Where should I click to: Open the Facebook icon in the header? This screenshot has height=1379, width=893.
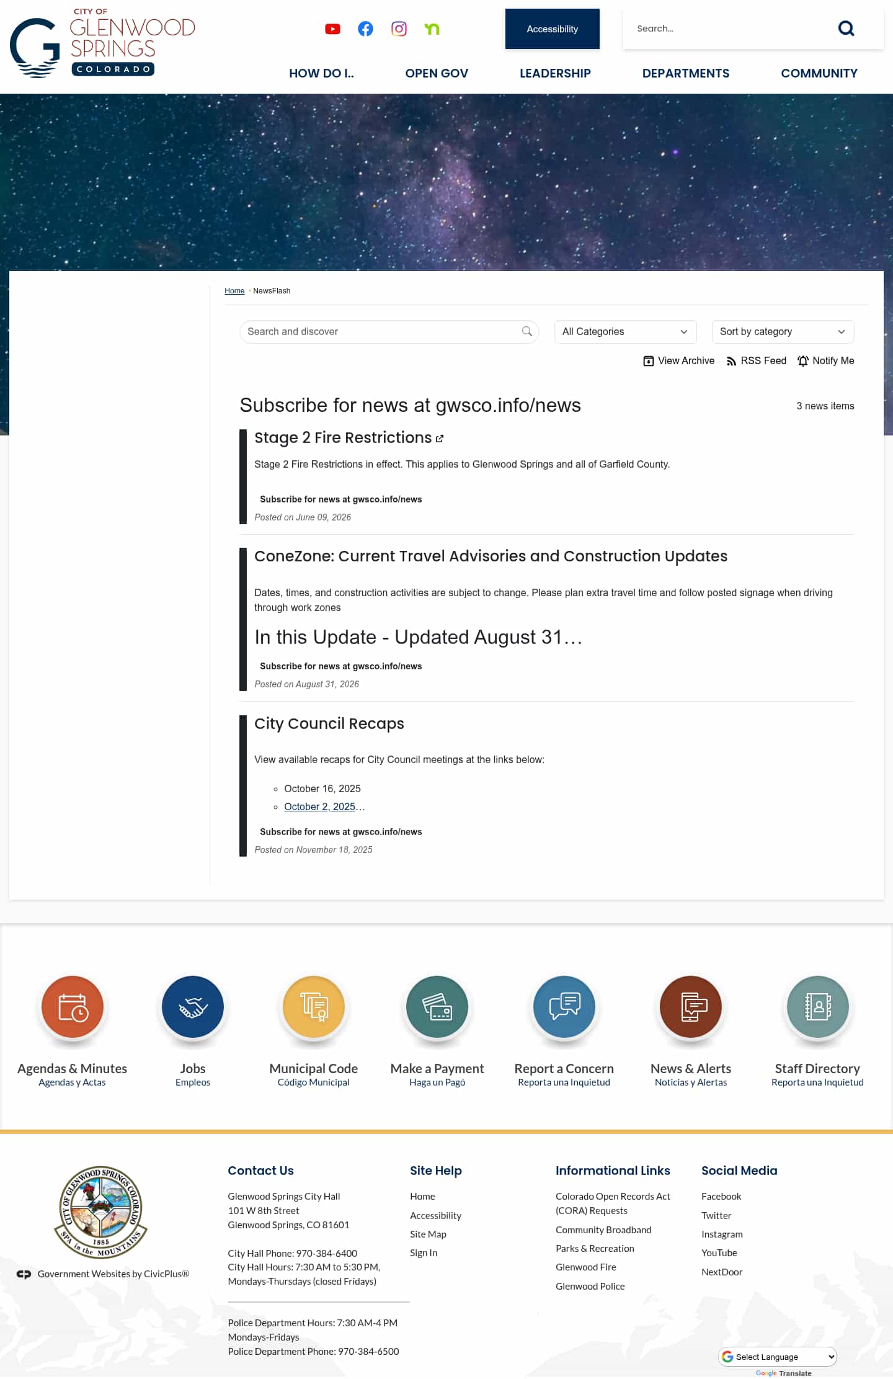[365, 29]
